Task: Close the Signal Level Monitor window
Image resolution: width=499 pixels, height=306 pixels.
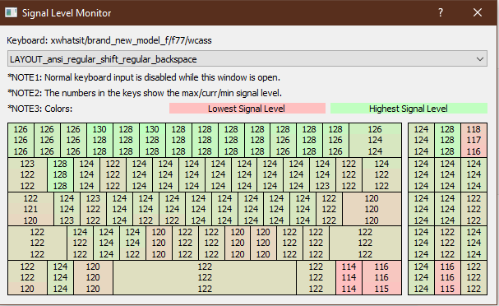Action: (x=478, y=12)
